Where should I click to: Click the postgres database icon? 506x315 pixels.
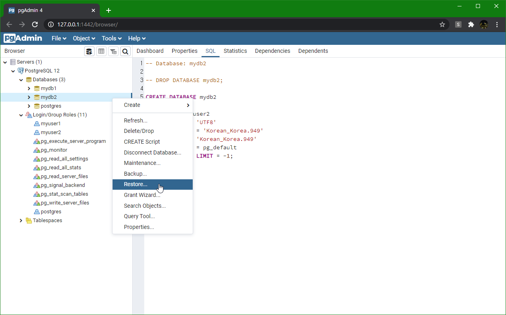pyautogui.click(x=37, y=106)
